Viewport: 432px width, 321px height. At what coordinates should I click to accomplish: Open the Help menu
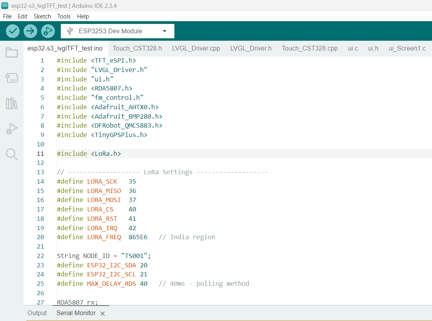pos(83,16)
